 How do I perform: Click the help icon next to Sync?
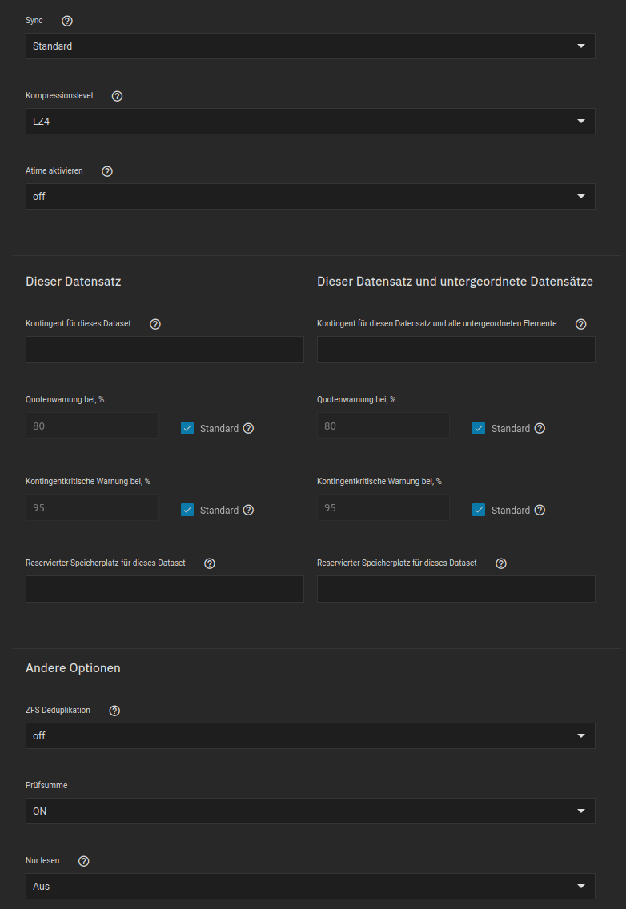click(67, 21)
